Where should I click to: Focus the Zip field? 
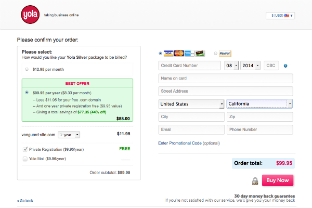260,116
